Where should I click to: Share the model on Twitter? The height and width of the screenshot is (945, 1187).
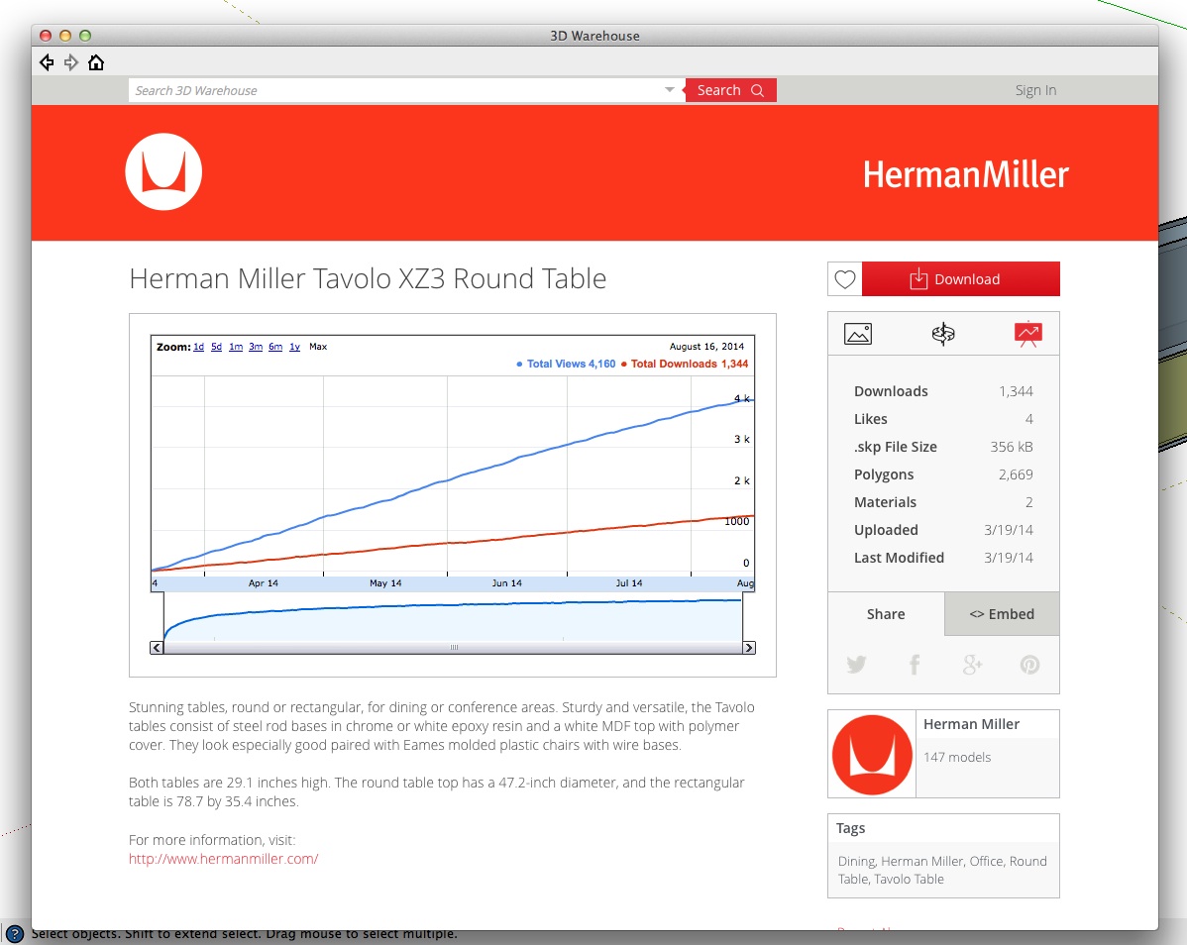pyautogui.click(x=856, y=665)
